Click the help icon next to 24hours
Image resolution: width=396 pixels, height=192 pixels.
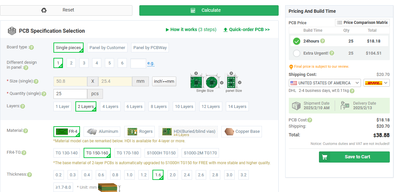pos(323,41)
